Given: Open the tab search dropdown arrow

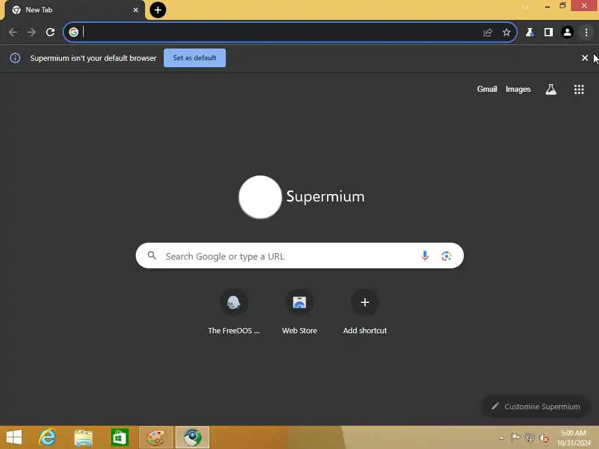Looking at the screenshot, I should tap(525, 7).
